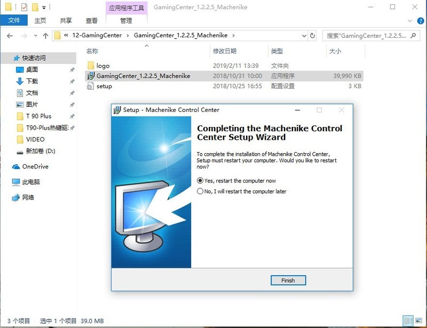Screen dimensions: 427x328
Task: Open OneDrive in the navigation pane
Action: pyautogui.click(x=35, y=166)
